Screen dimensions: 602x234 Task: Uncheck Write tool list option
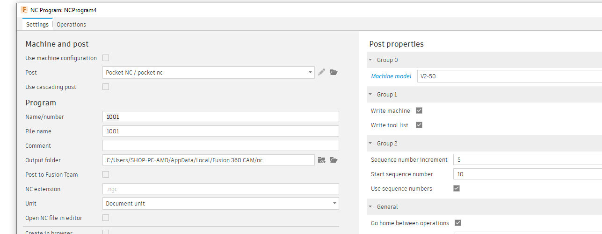[x=419, y=125]
